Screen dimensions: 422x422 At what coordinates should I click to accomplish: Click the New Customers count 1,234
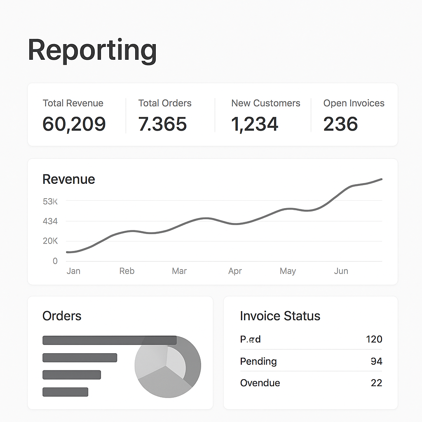(x=255, y=124)
